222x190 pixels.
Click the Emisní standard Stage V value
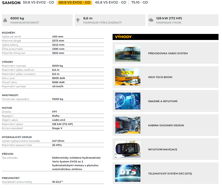coord(57,128)
